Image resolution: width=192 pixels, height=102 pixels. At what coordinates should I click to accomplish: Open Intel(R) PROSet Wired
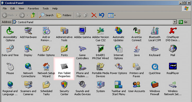(x=100, y=52)
